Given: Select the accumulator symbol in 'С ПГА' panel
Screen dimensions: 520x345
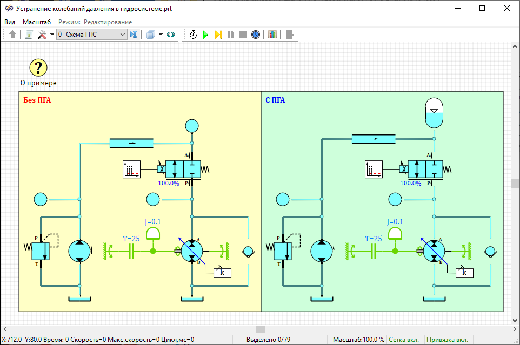Looking at the screenshot, I should point(434,113).
